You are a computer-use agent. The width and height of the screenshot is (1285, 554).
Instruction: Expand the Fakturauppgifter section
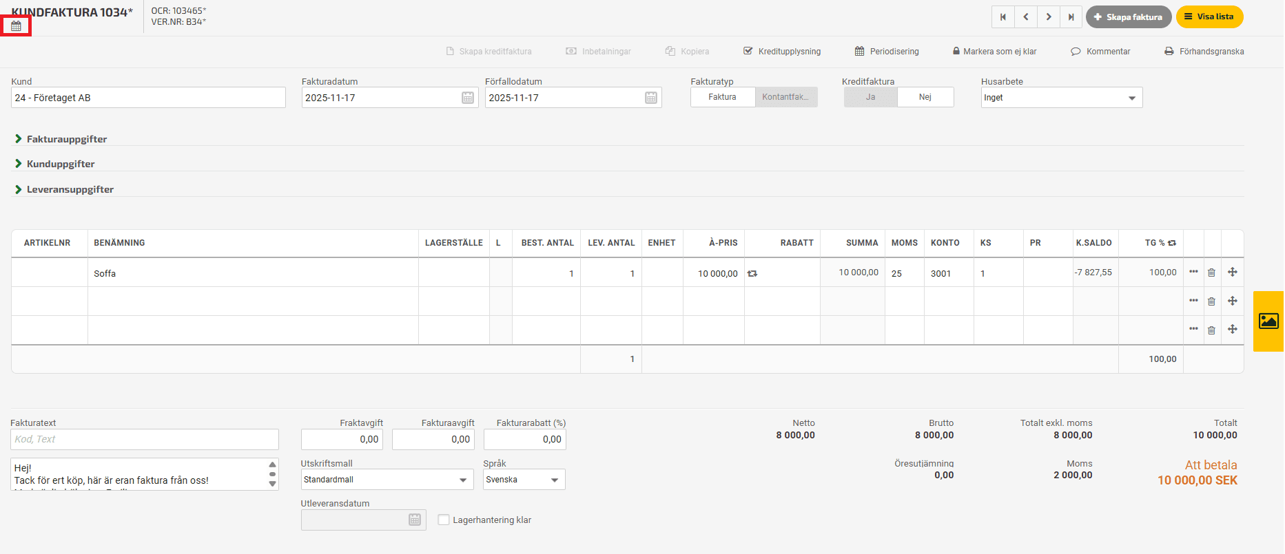pos(66,139)
